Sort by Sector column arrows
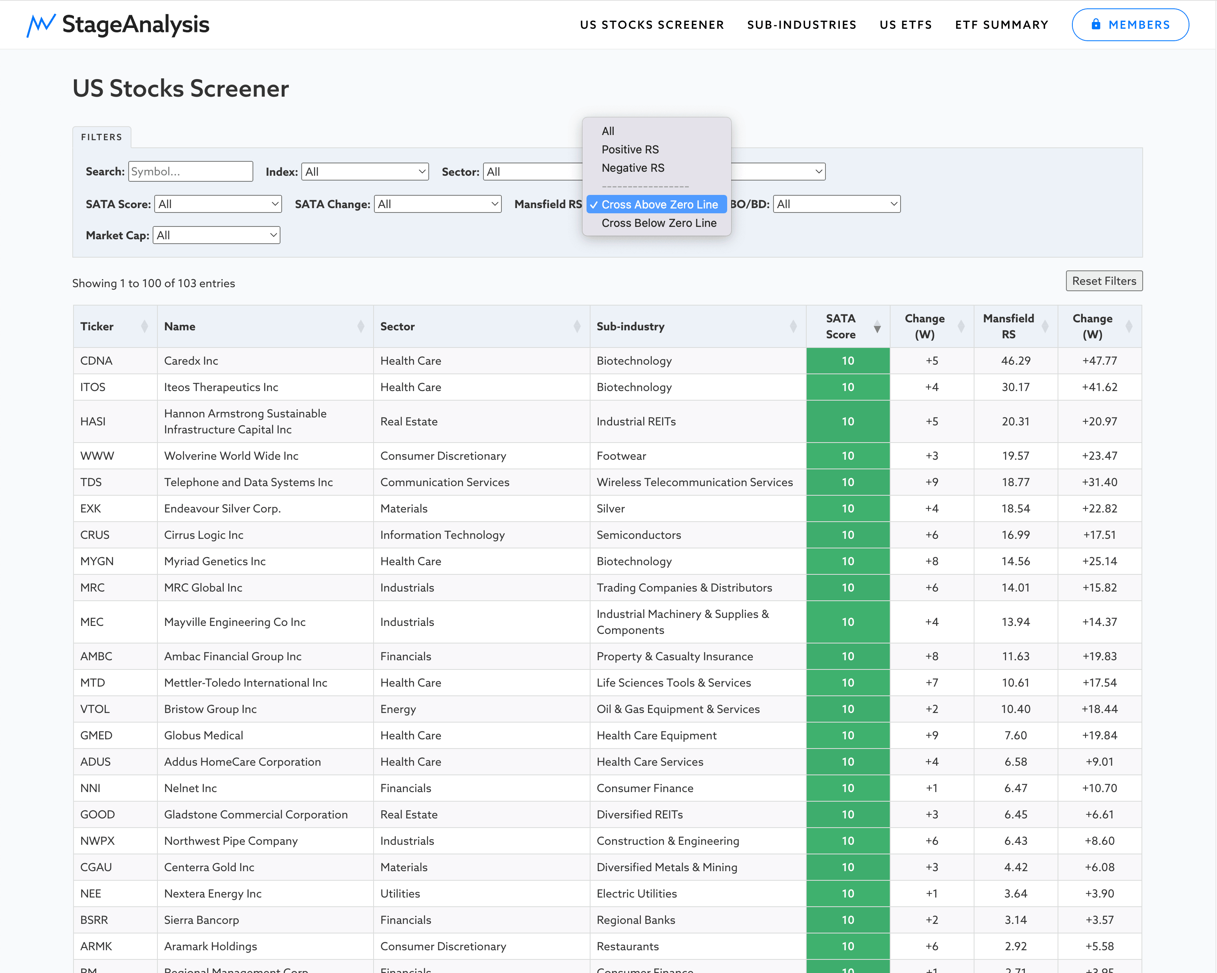1217x973 pixels. coord(577,326)
